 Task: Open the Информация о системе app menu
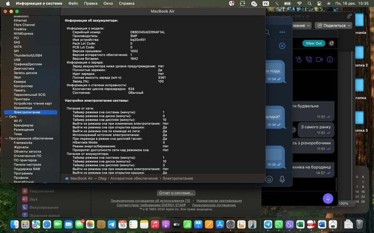(39, 4)
